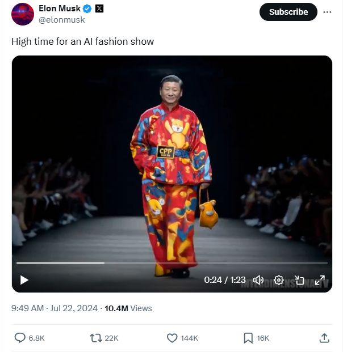Viewport: 343px width, 352px height.
Task: Bookmark this post
Action: pyautogui.click(x=248, y=338)
